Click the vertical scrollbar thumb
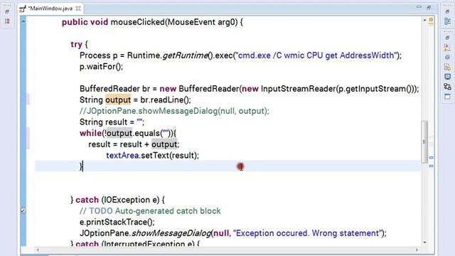Viewport: 455px width, 256px height. [424, 142]
